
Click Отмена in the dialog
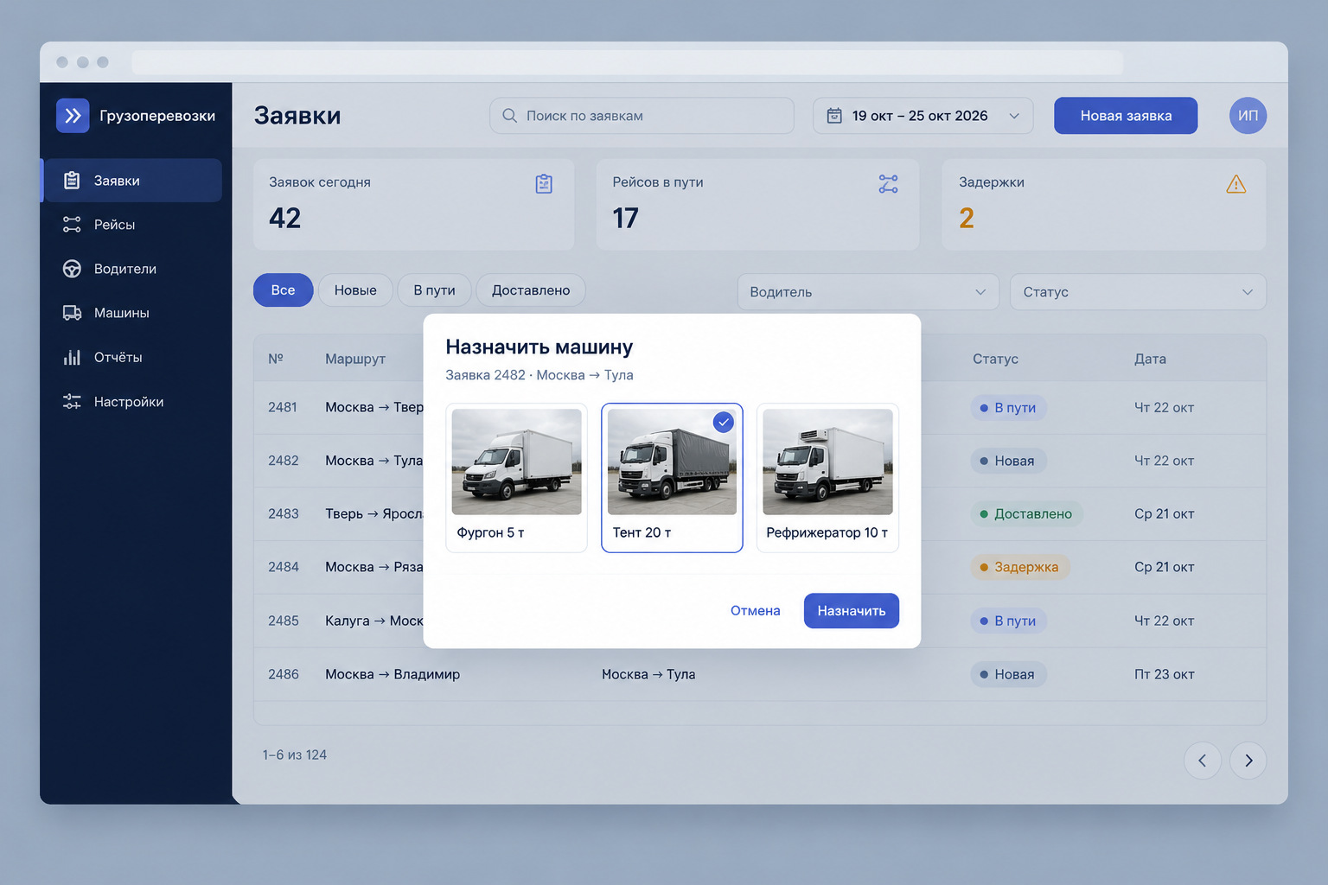756,611
